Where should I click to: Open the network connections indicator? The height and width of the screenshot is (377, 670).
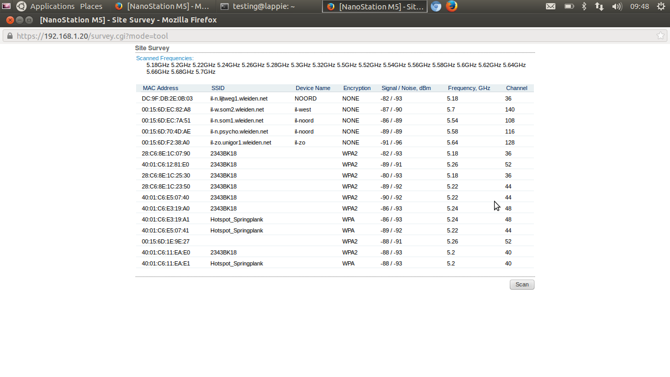(599, 6)
